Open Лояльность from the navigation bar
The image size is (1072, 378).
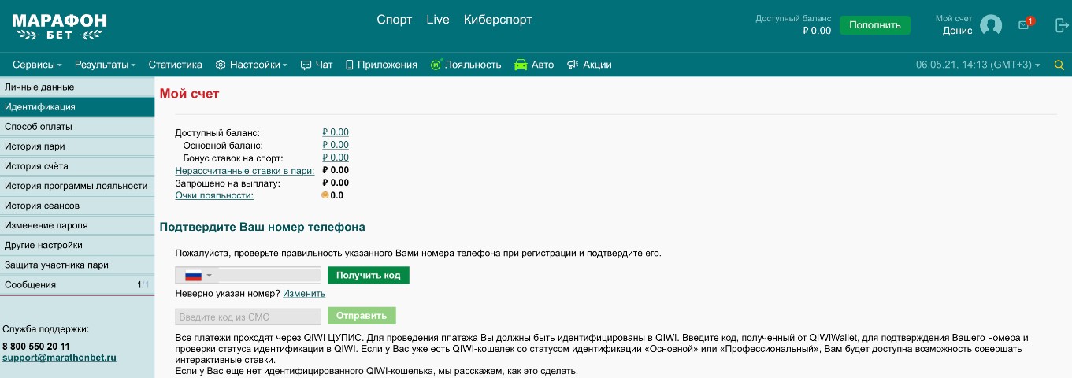(466, 65)
